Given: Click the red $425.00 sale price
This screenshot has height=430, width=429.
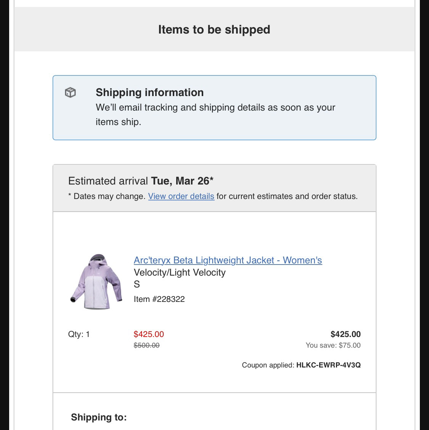Looking at the screenshot, I should coord(149,334).
